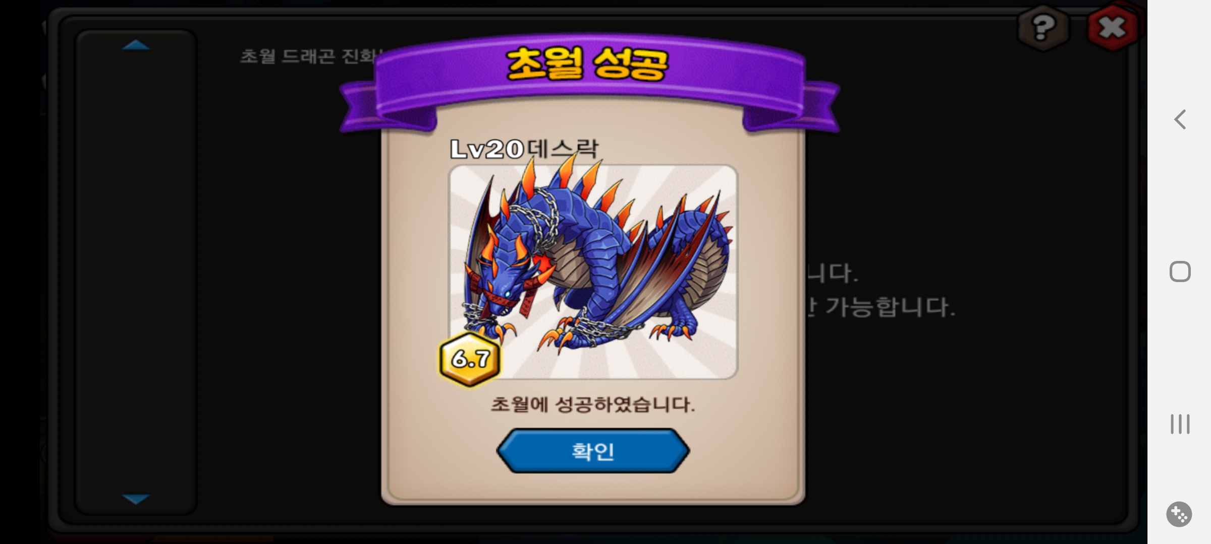The height and width of the screenshot is (544, 1211).
Task: Tap the 초월에 성공하였습니다 message text
Action: click(x=593, y=404)
